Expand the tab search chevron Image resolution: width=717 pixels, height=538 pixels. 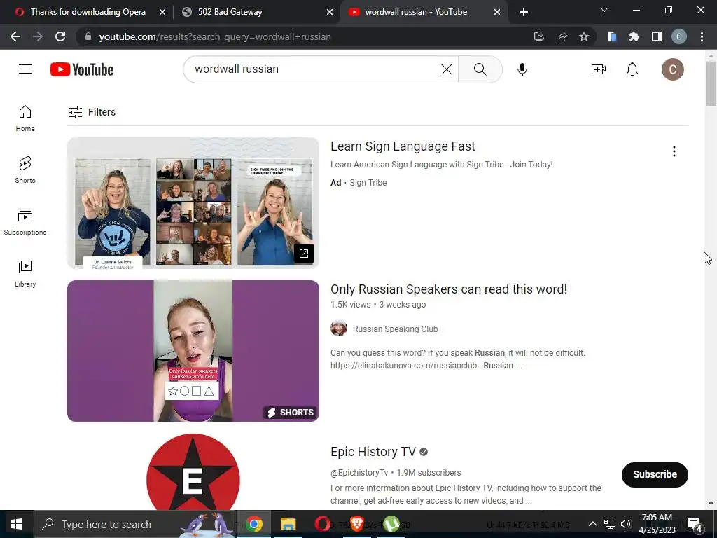tap(604, 10)
